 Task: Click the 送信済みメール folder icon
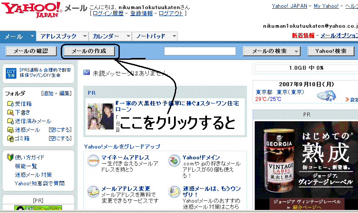tap(10, 121)
